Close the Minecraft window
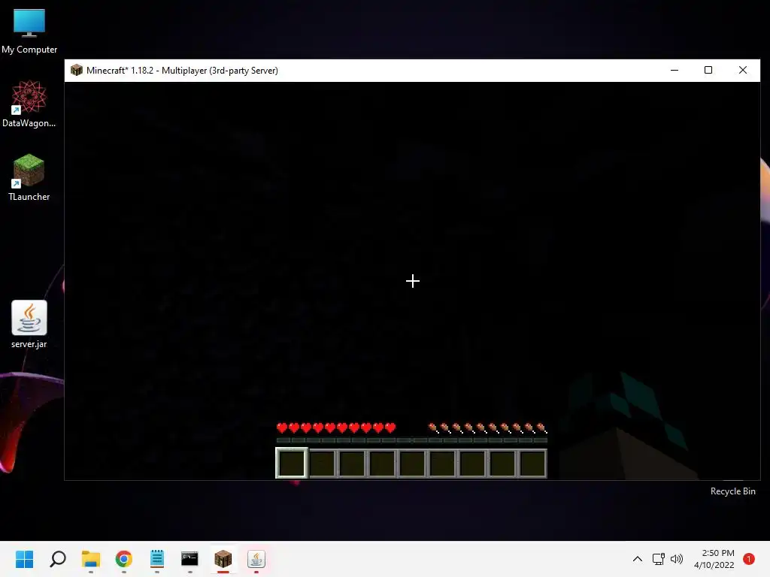The height and width of the screenshot is (577, 770). pyautogui.click(x=743, y=70)
